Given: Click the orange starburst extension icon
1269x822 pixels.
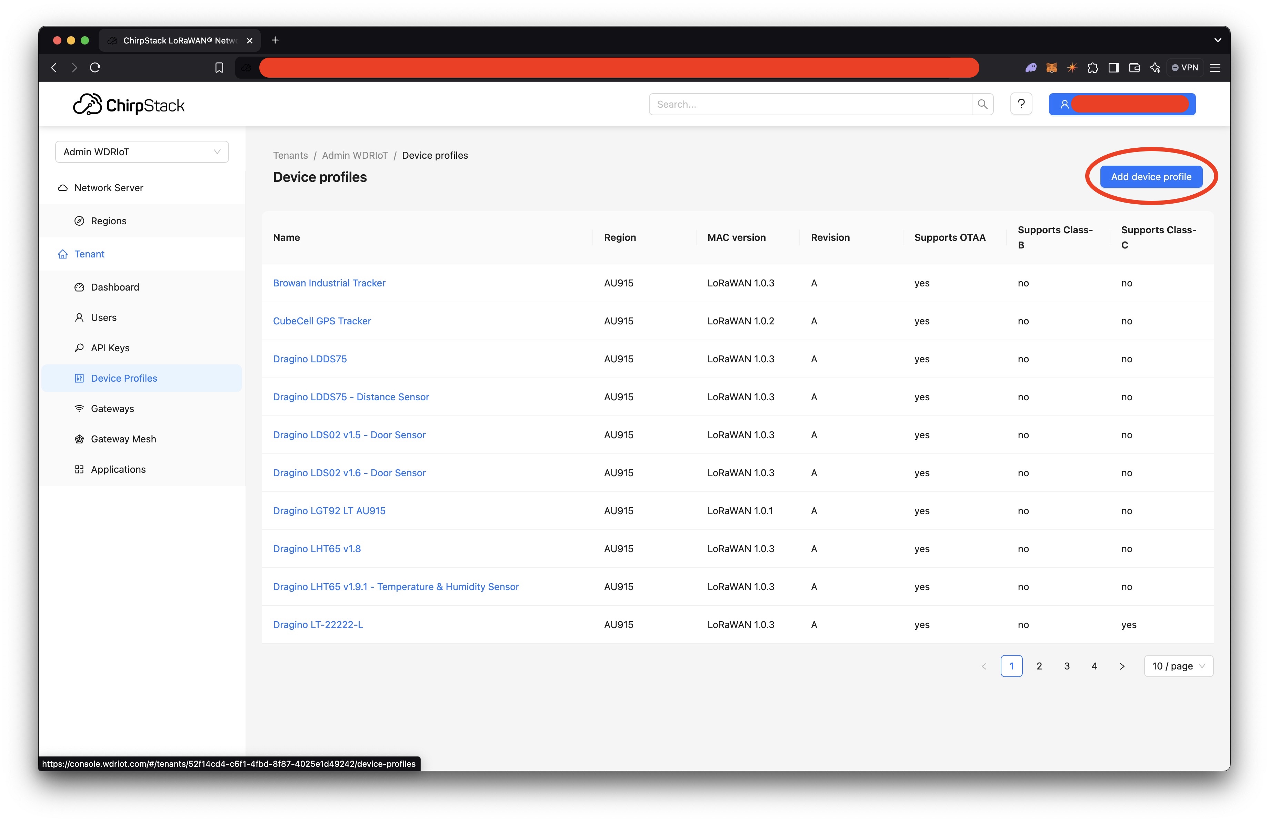Looking at the screenshot, I should (x=1072, y=68).
